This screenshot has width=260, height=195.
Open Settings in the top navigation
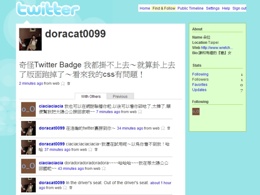[x=213, y=8]
